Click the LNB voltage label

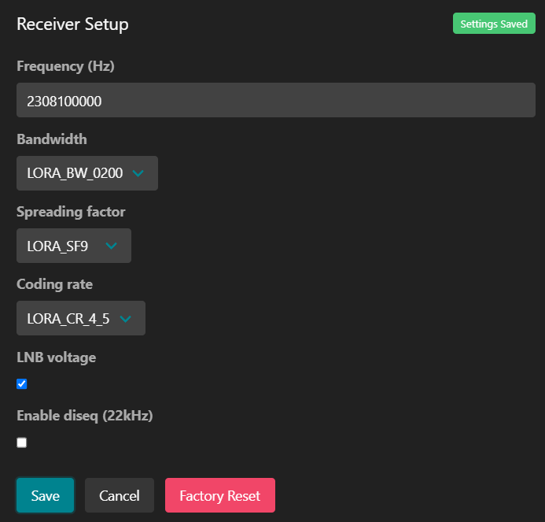pyautogui.click(x=57, y=357)
